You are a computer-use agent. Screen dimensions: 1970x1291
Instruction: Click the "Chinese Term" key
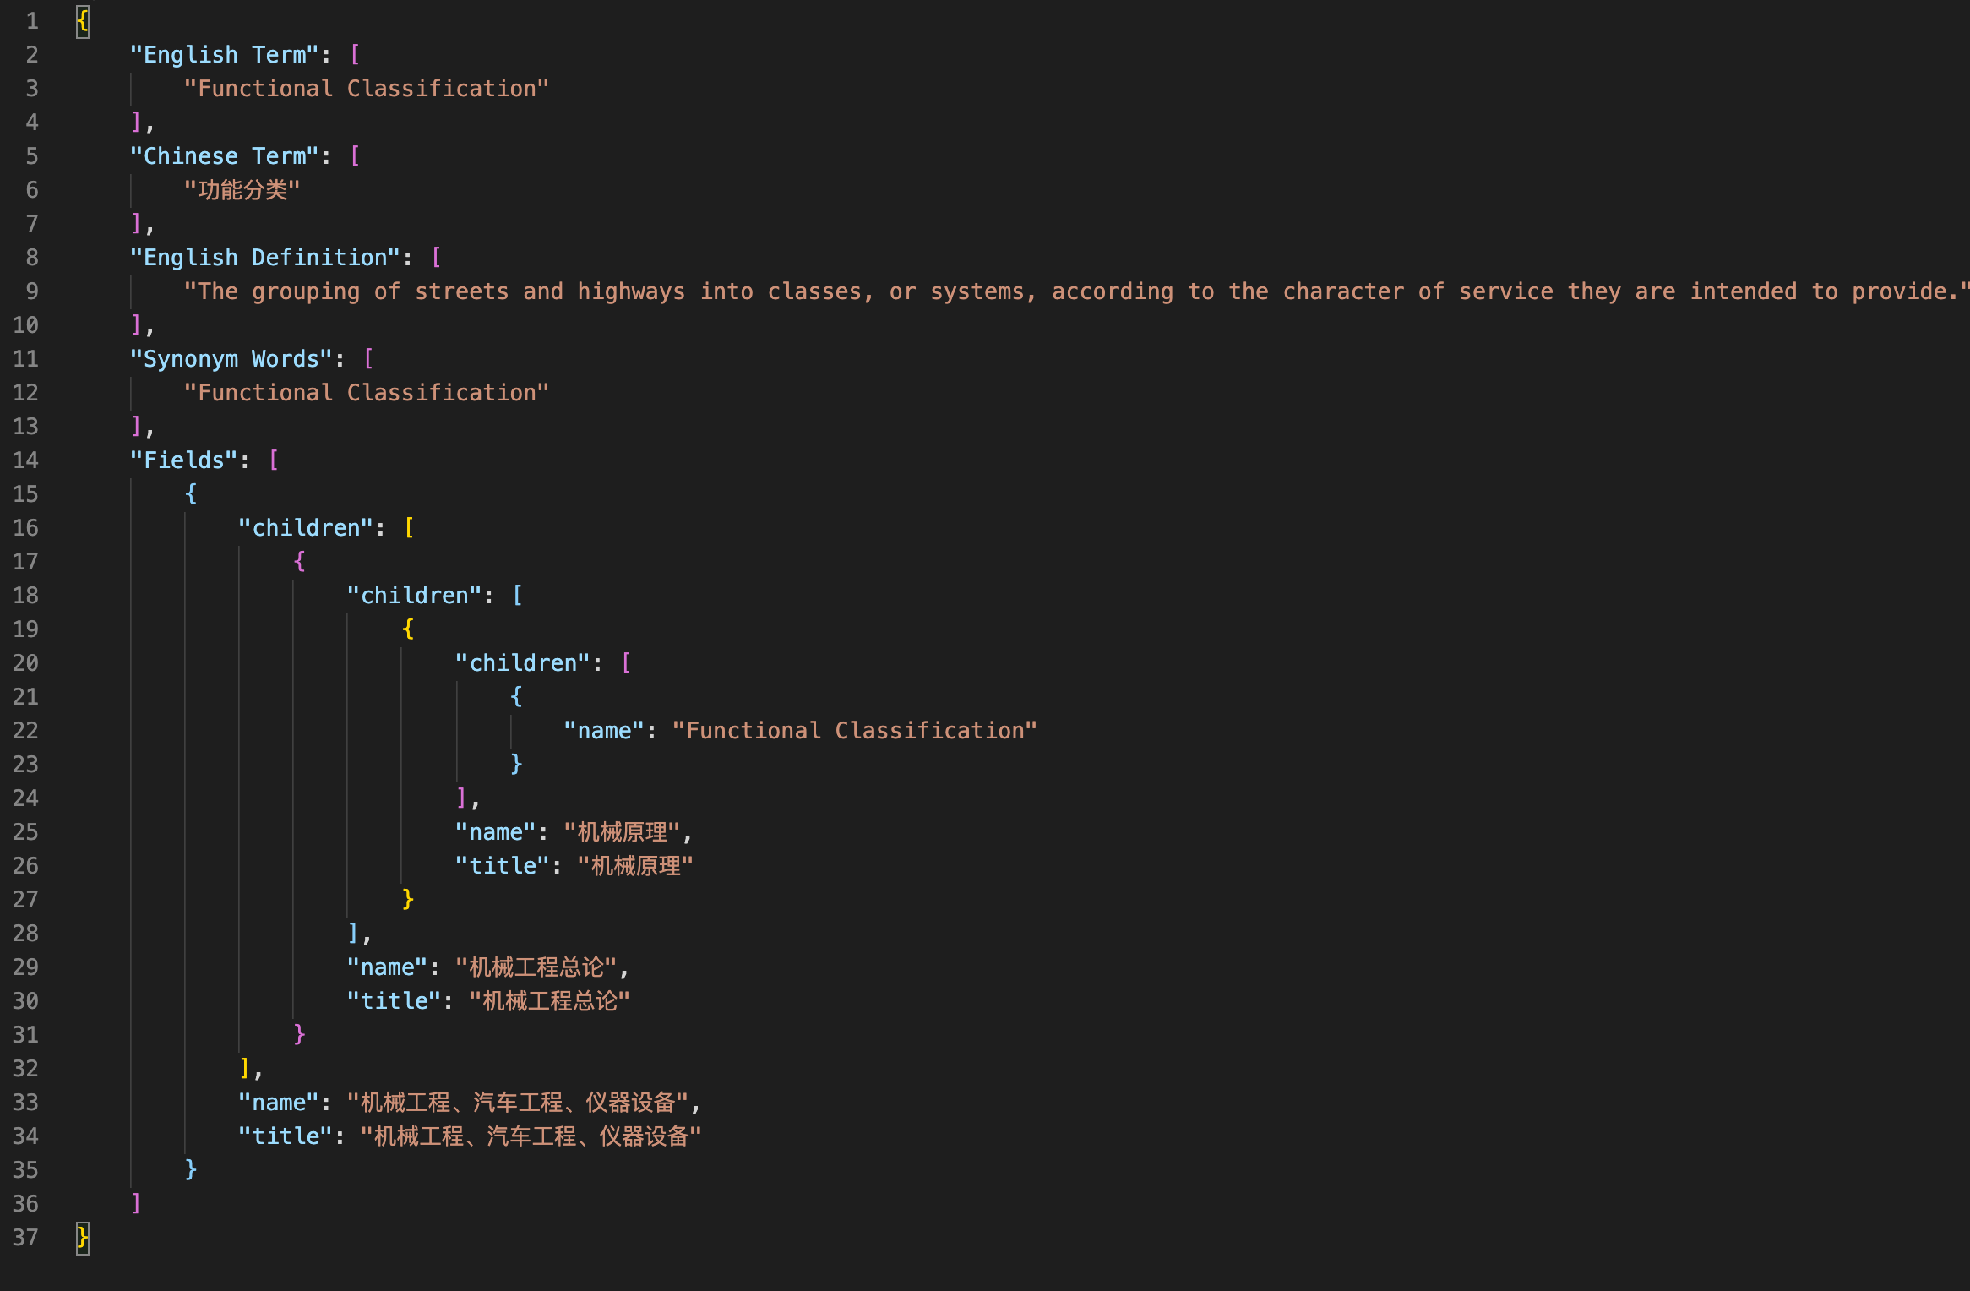(x=224, y=156)
